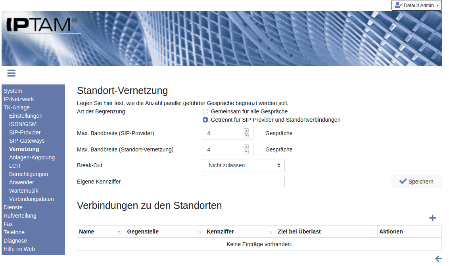Sort by Ziel bei Überlast column
This screenshot has height=266, width=449.
[372, 232]
